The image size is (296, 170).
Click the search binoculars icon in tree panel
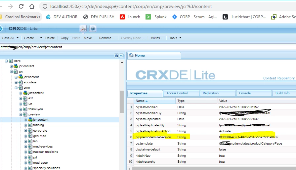click(x=116, y=56)
